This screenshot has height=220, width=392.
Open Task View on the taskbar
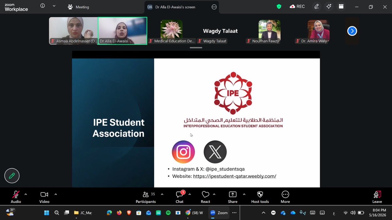tap(67, 213)
